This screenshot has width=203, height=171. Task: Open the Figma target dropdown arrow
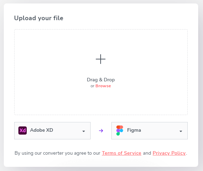coord(181,131)
